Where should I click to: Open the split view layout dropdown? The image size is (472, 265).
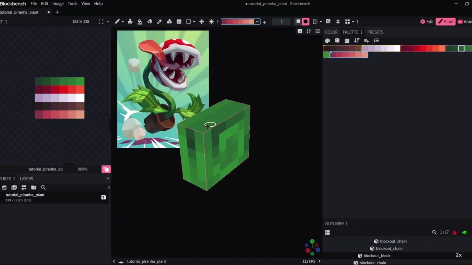[353, 21]
